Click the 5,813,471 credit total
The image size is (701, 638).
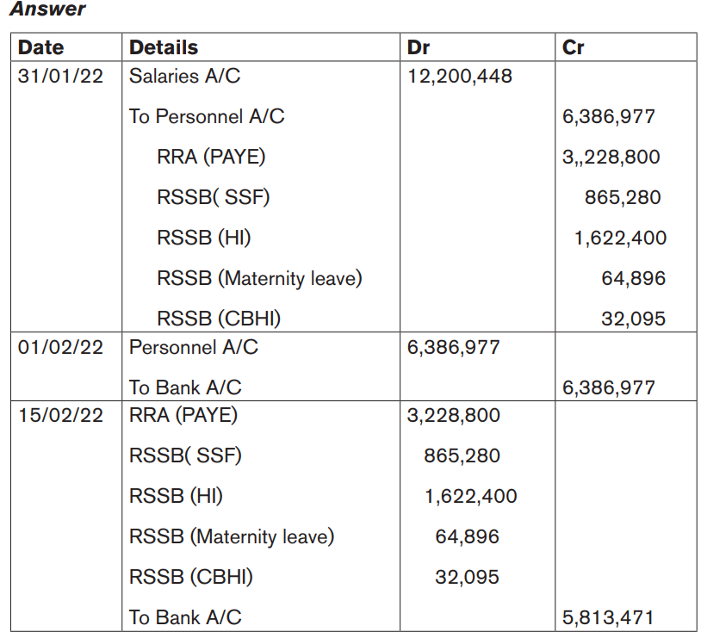(x=608, y=618)
